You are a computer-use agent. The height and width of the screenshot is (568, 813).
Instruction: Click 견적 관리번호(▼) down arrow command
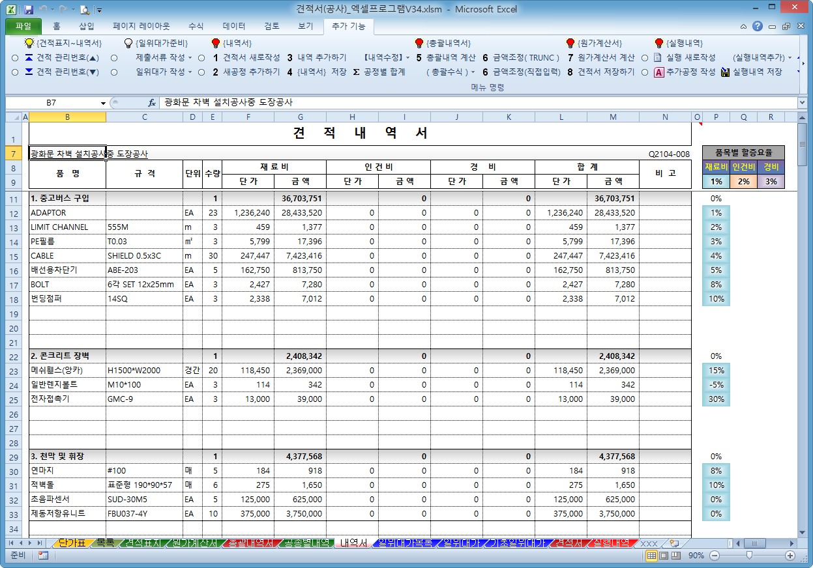click(x=61, y=72)
